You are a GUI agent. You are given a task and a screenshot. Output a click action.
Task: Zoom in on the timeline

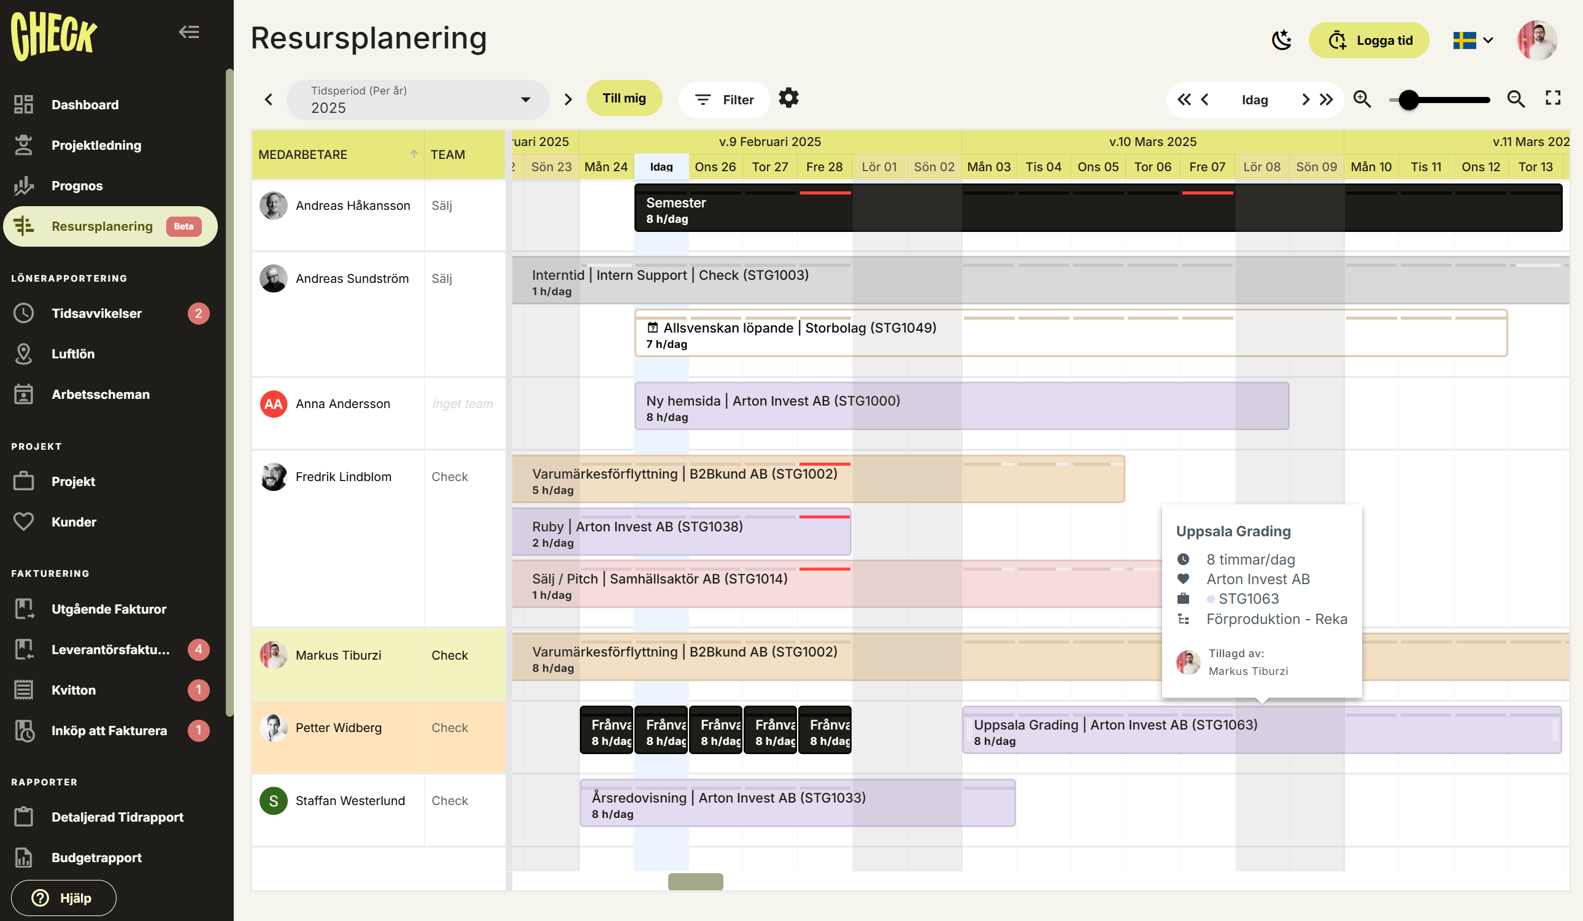(x=1362, y=99)
